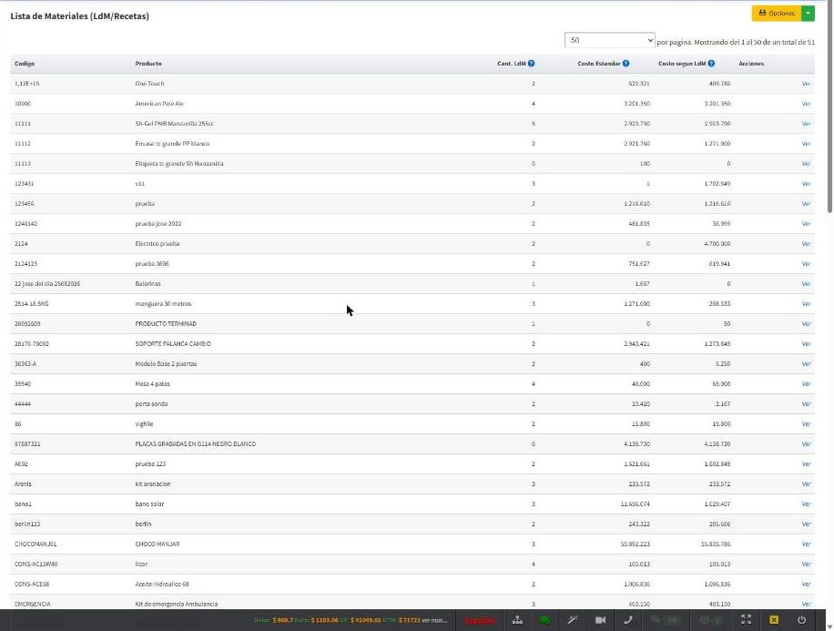
Task: Start a video call with camera icon
Action: (601, 620)
